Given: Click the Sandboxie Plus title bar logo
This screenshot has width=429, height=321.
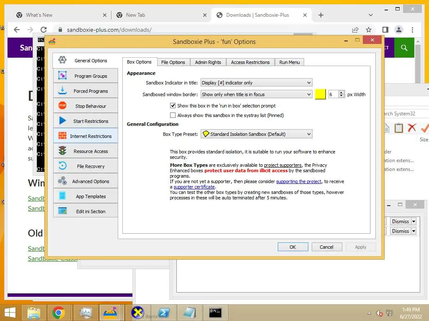Looking at the screenshot, I should 52,41.
